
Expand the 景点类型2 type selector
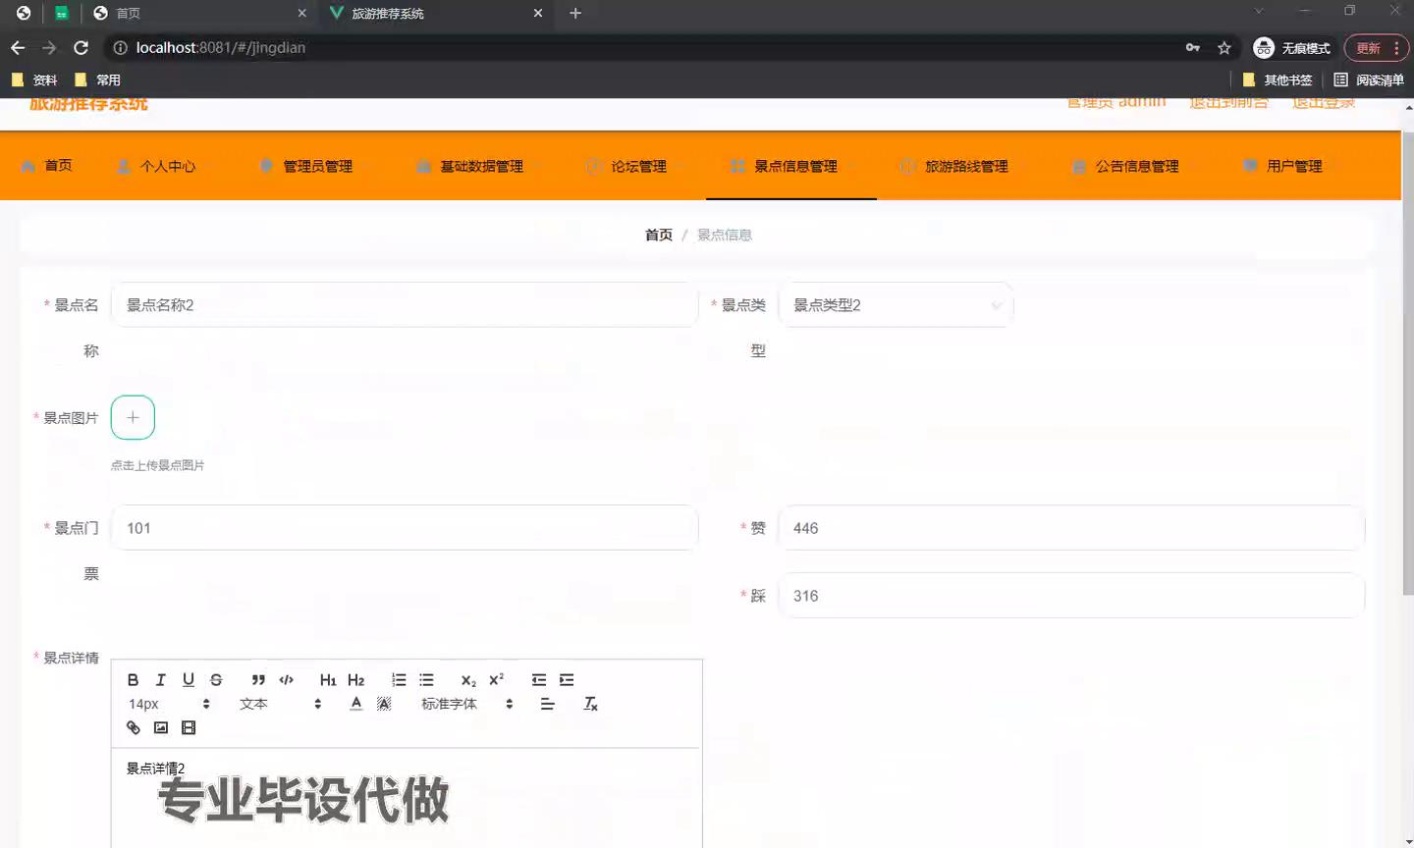point(896,305)
